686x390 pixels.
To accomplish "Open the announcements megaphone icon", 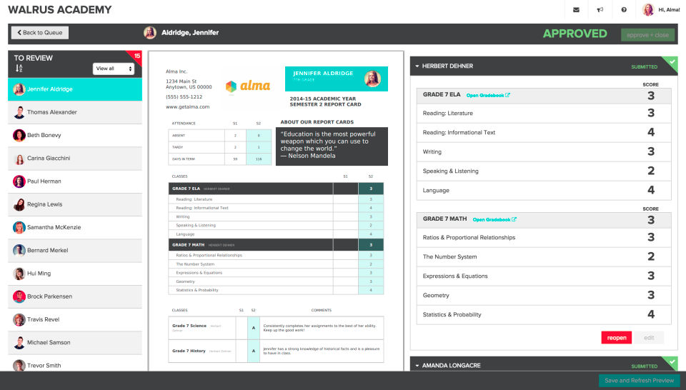I will 600,9.
